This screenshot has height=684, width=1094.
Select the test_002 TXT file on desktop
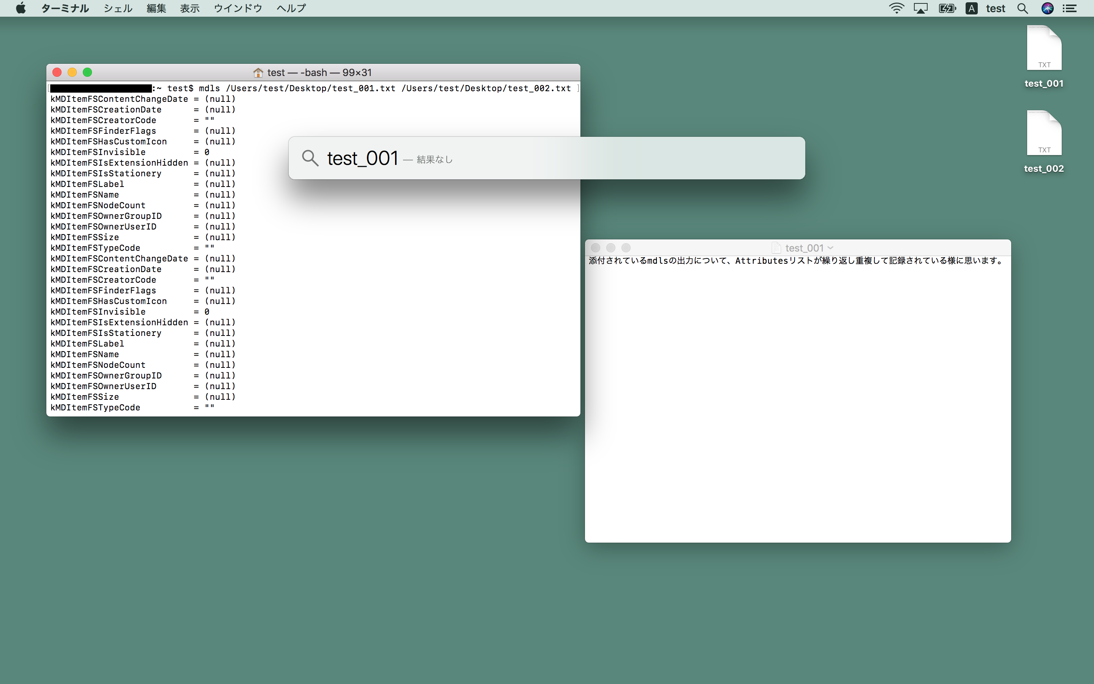[1044, 134]
